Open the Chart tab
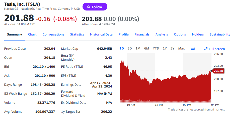230x117 pixels. coord(32,34)
